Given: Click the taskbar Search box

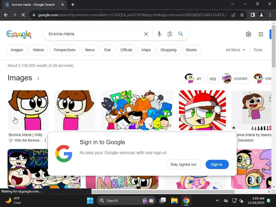Looking at the screenshot, I should (126, 201).
